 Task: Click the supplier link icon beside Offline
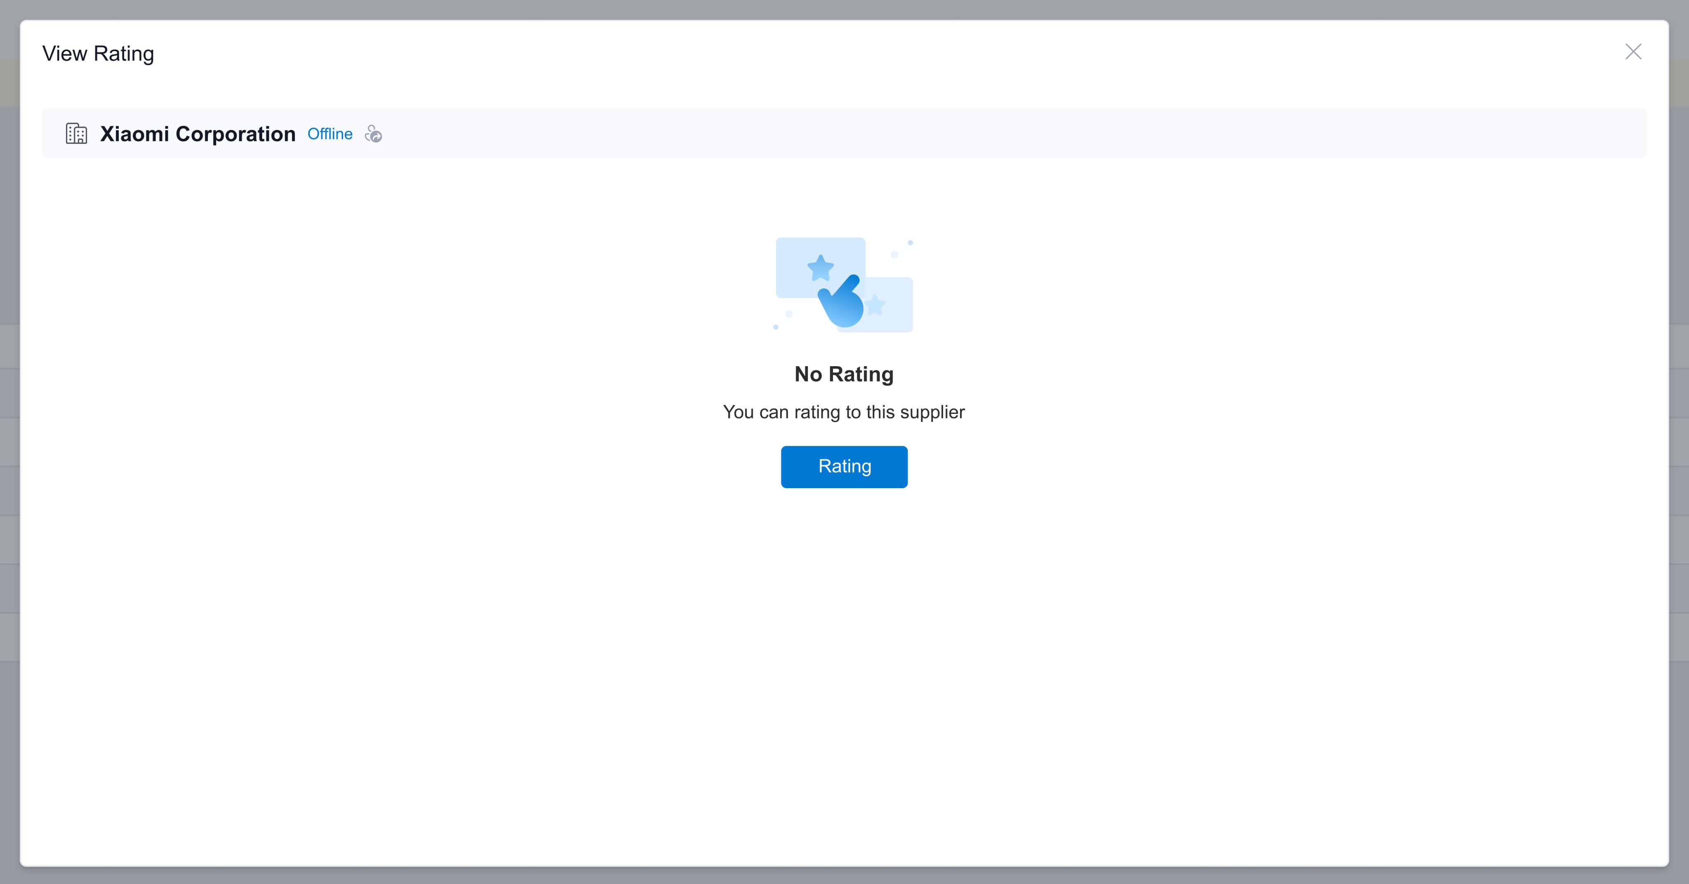click(x=373, y=134)
